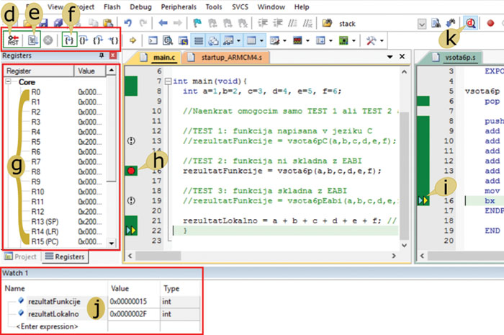Insert a bookmark with the flag icon
The image size is (504, 335).
[197, 23]
